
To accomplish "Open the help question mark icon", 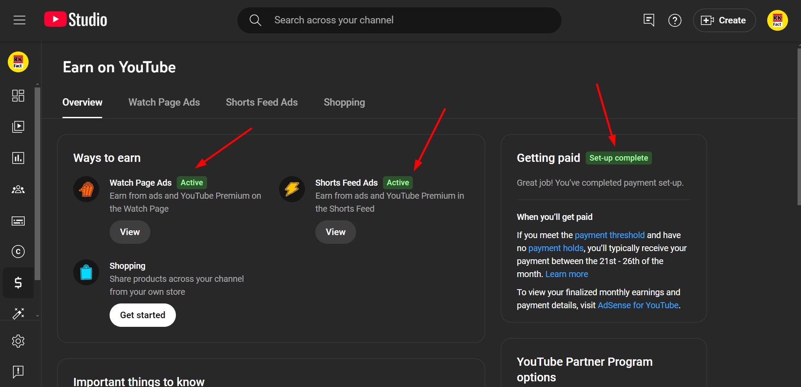I will [x=675, y=20].
